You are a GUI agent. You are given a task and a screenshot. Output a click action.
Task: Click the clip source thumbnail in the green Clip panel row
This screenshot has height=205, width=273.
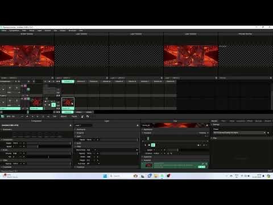(x=148, y=165)
